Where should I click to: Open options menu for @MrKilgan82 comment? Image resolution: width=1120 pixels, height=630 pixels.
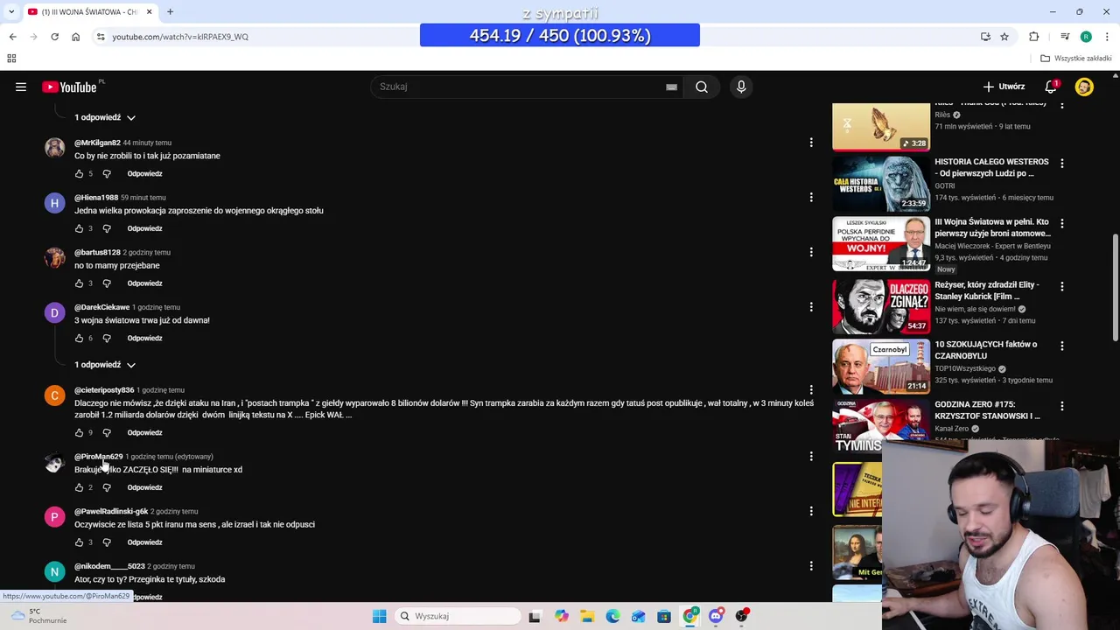tap(811, 142)
